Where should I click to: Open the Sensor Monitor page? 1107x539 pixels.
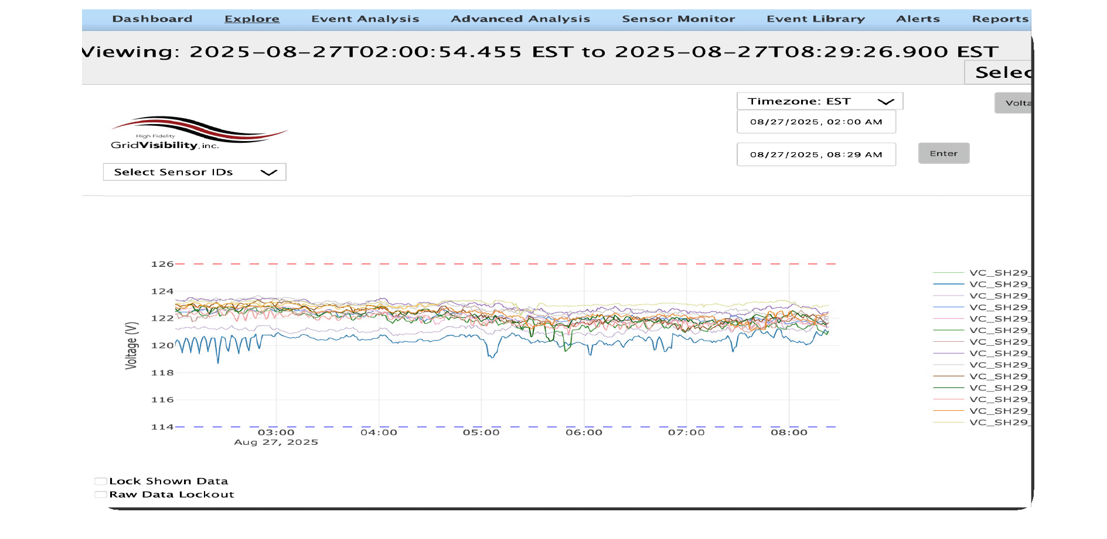click(678, 19)
